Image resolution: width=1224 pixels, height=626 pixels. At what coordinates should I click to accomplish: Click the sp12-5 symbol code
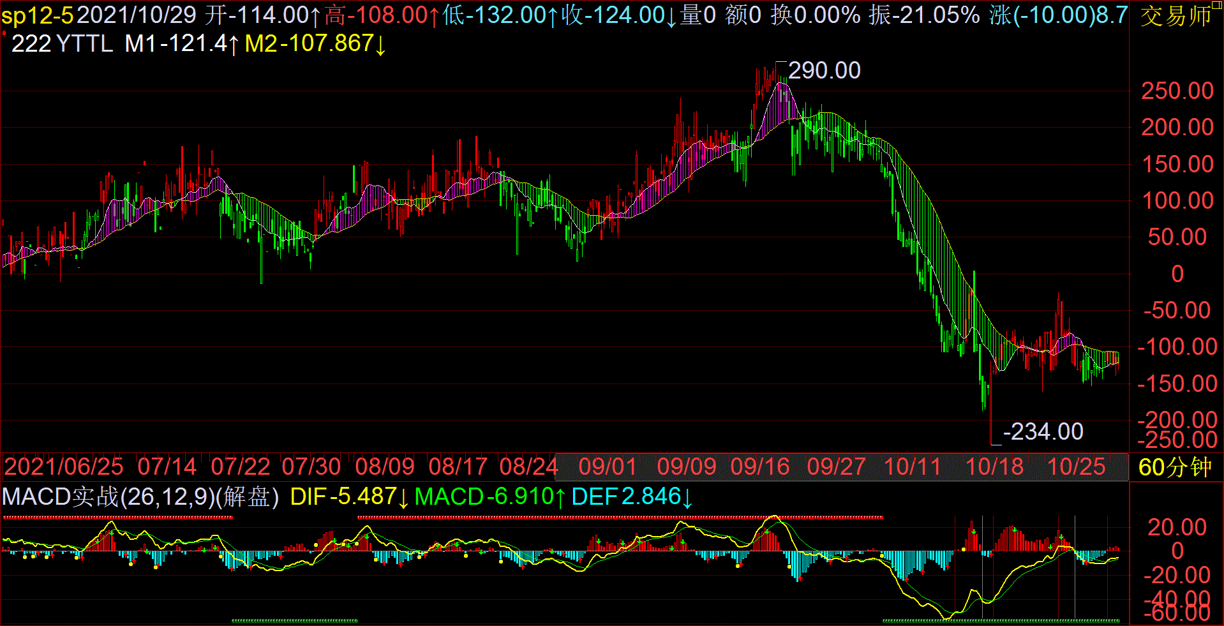point(38,15)
